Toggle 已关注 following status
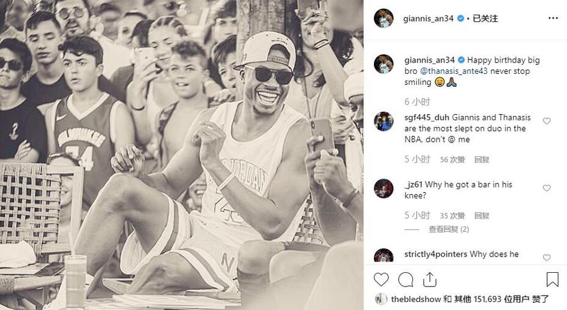567x310 pixels. (x=485, y=19)
